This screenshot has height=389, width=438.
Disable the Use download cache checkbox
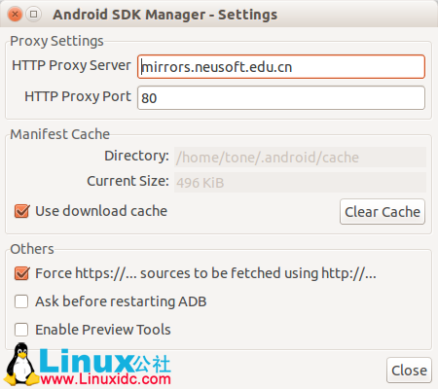tap(21, 211)
